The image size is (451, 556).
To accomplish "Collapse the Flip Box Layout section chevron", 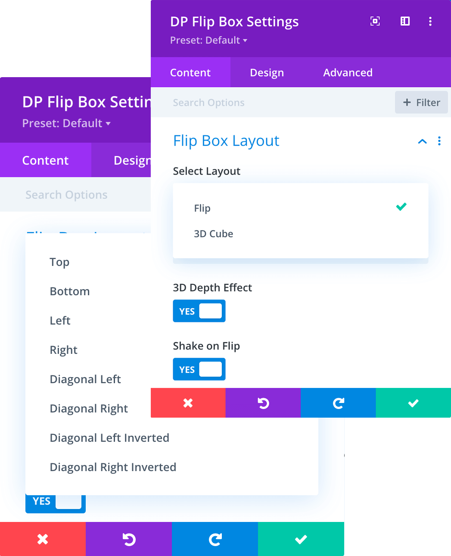I will click(422, 141).
